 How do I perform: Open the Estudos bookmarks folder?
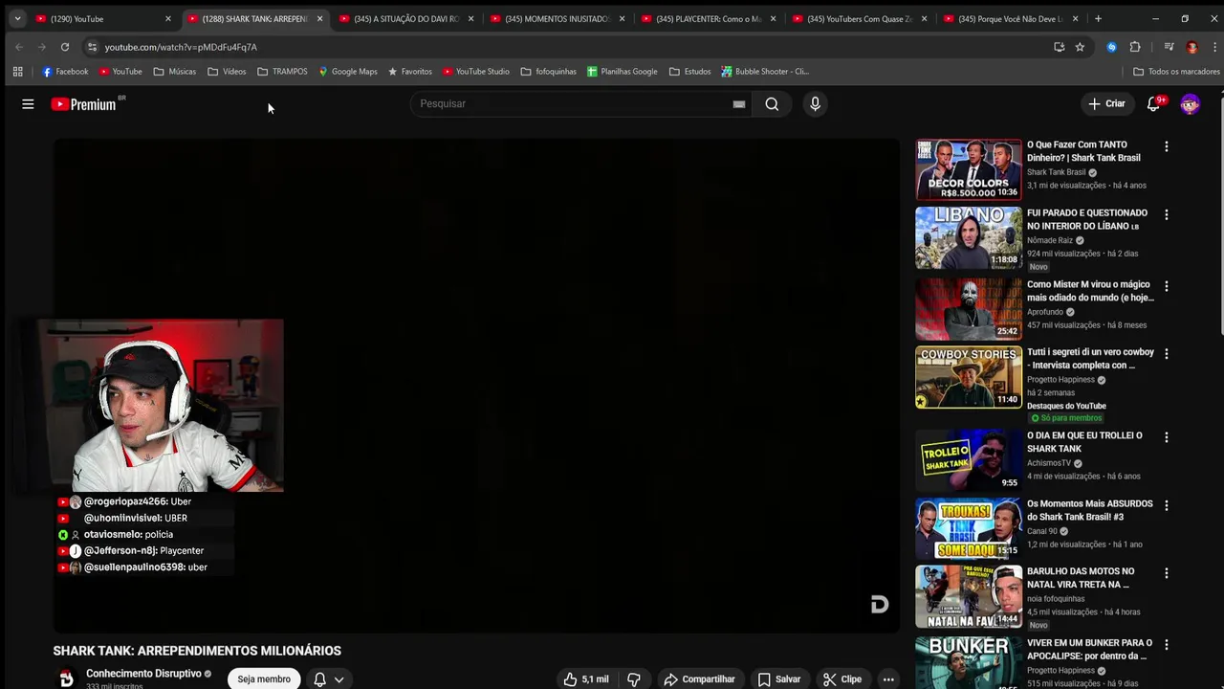pyautogui.click(x=689, y=71)
